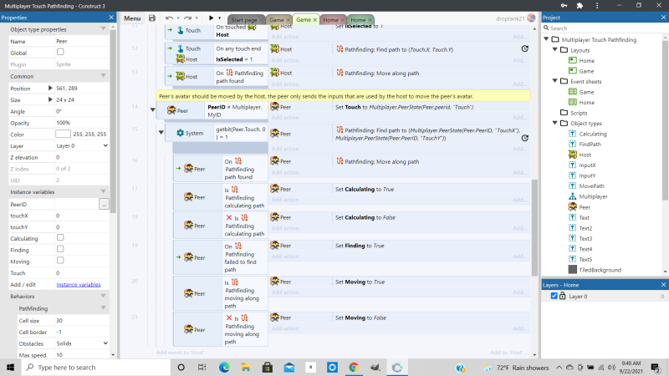Click Add action under event 16

[x=284, y=172]
